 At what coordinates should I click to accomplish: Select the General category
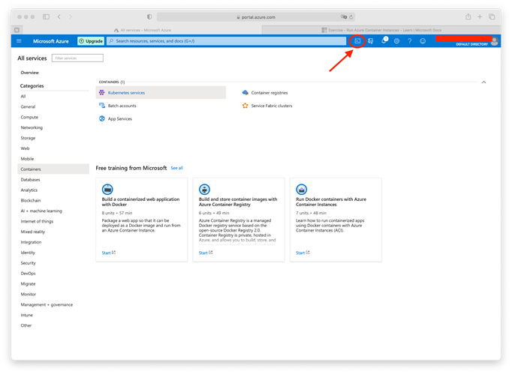click(28, 106)
